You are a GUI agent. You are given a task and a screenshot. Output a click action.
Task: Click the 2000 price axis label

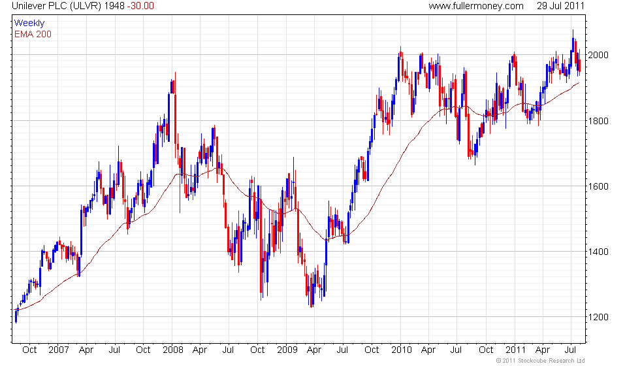598,55
